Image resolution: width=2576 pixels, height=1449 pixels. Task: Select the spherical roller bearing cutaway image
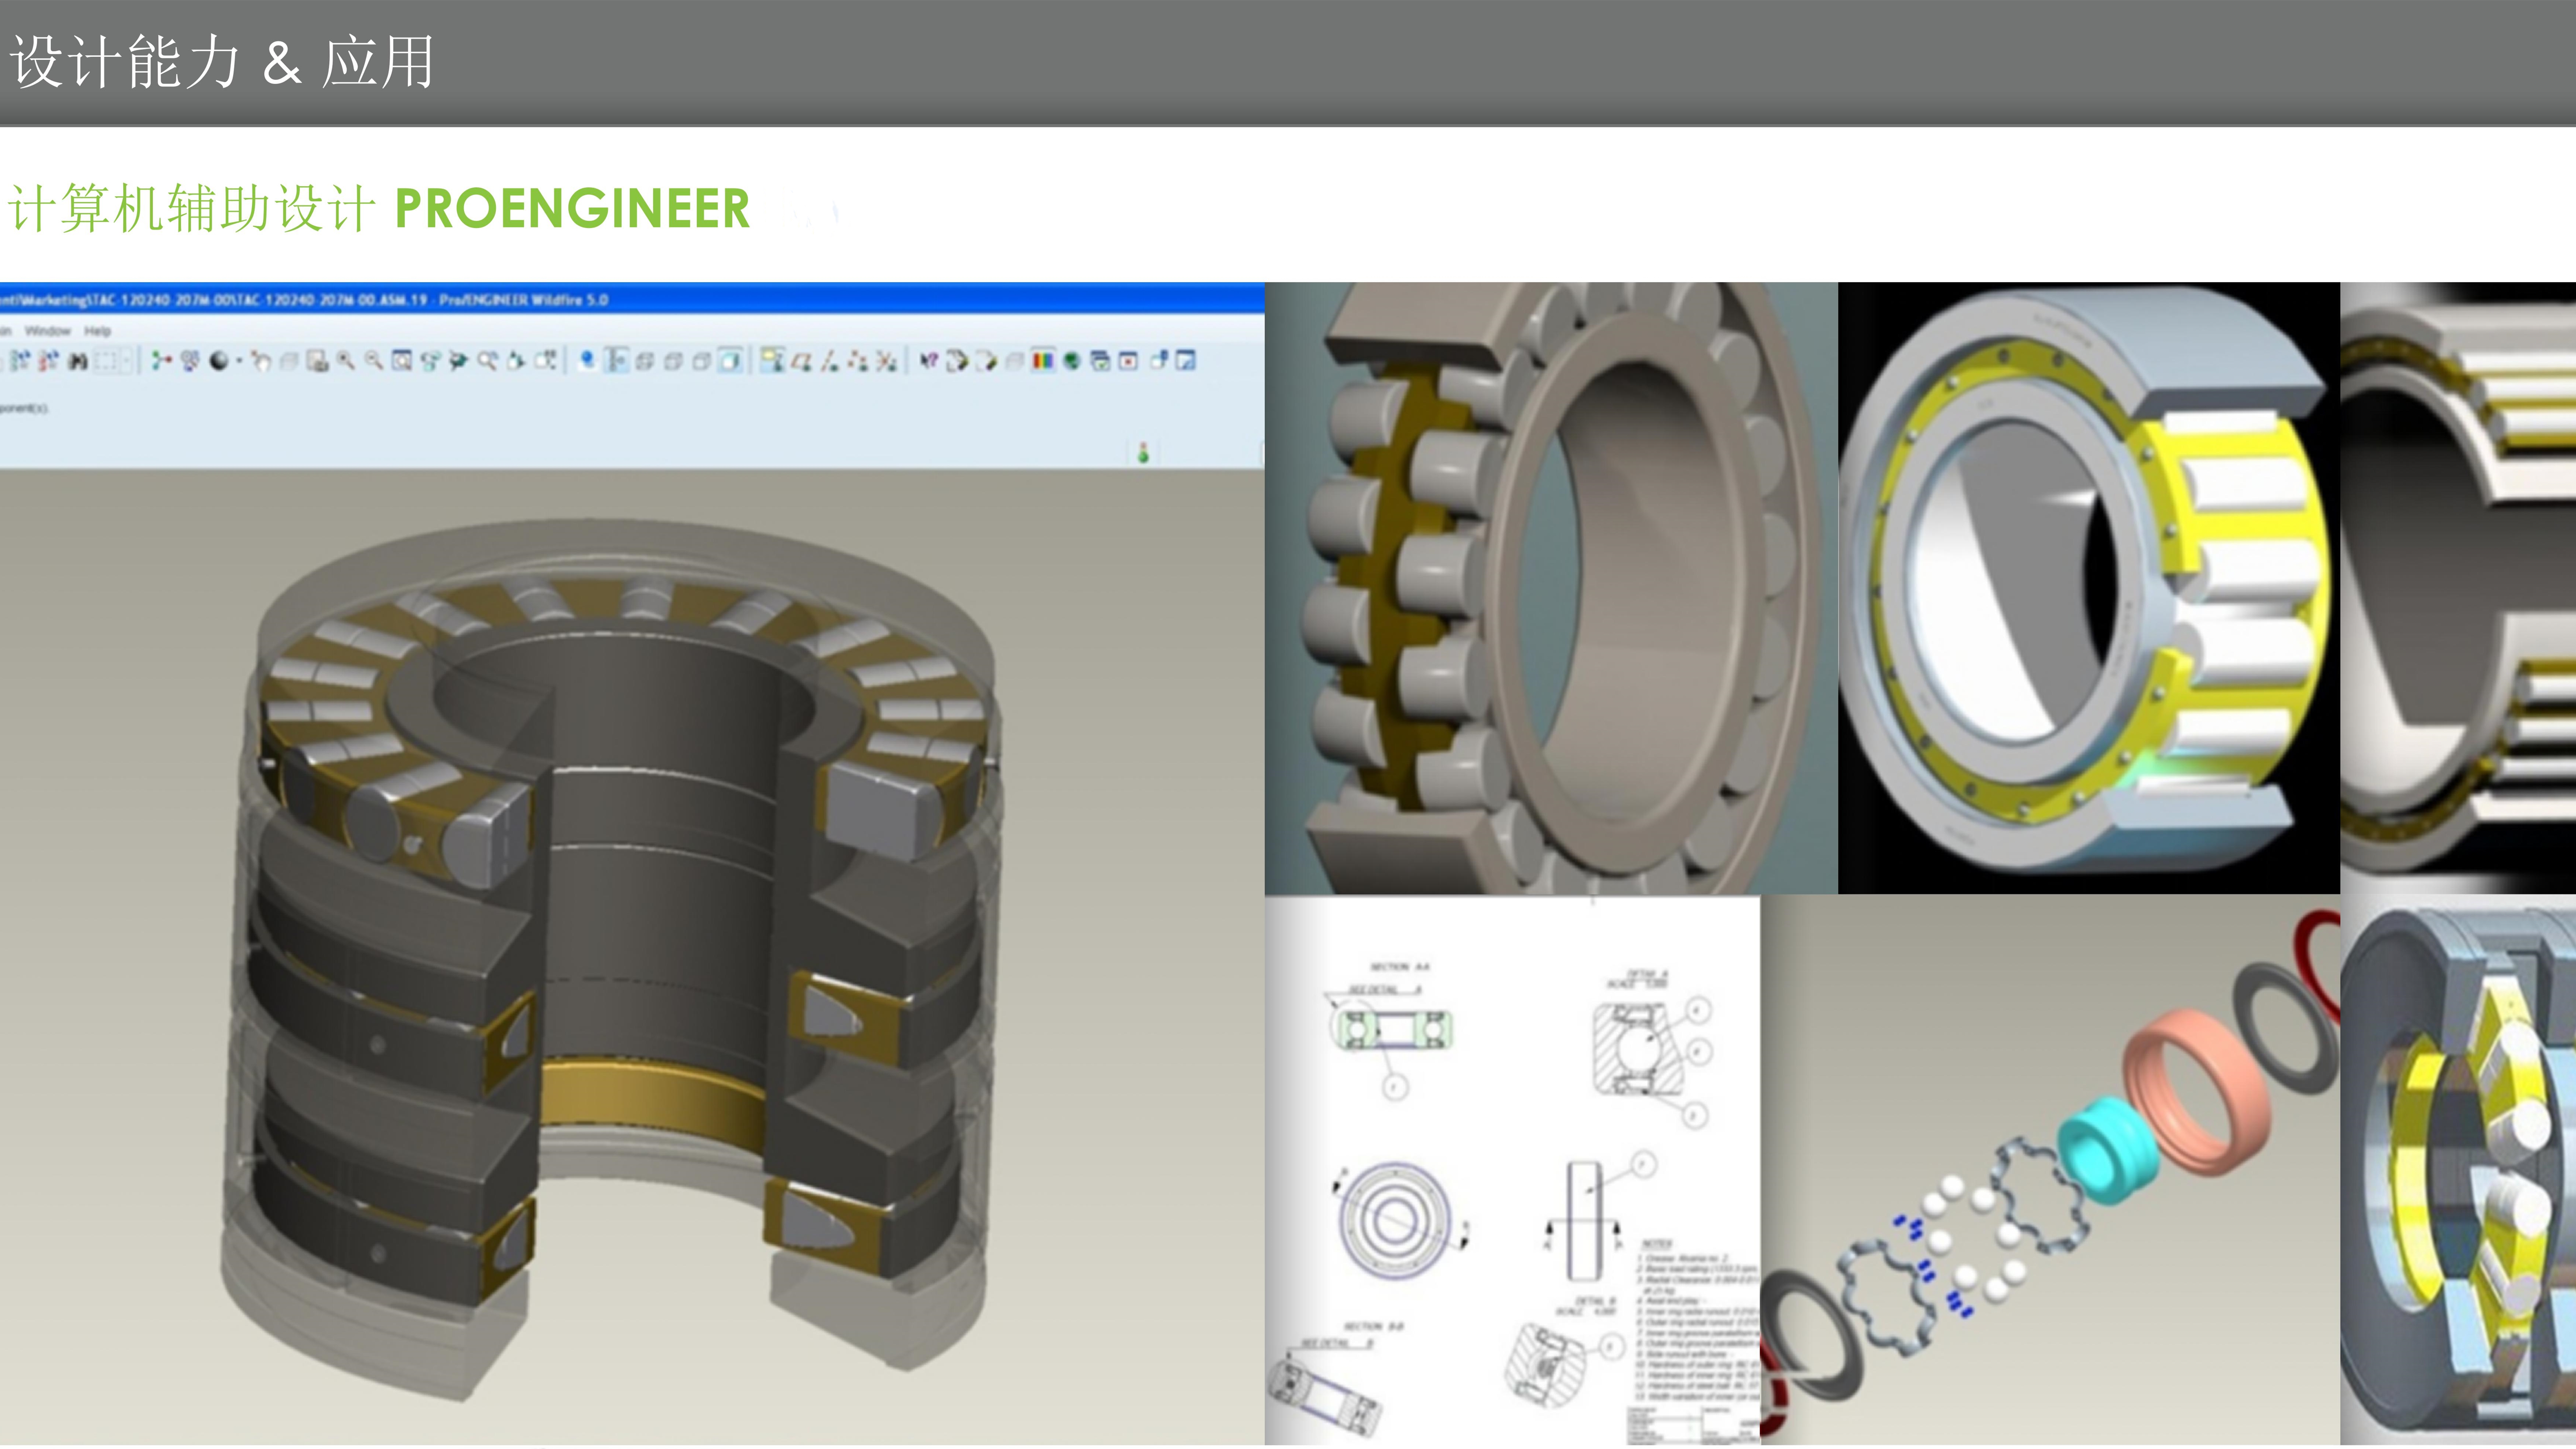pyautogui.click(x=1551, y=588)
